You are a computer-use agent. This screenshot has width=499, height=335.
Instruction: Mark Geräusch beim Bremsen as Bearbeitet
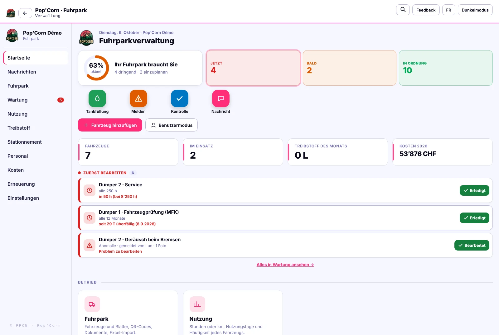[x=472, y=245]
